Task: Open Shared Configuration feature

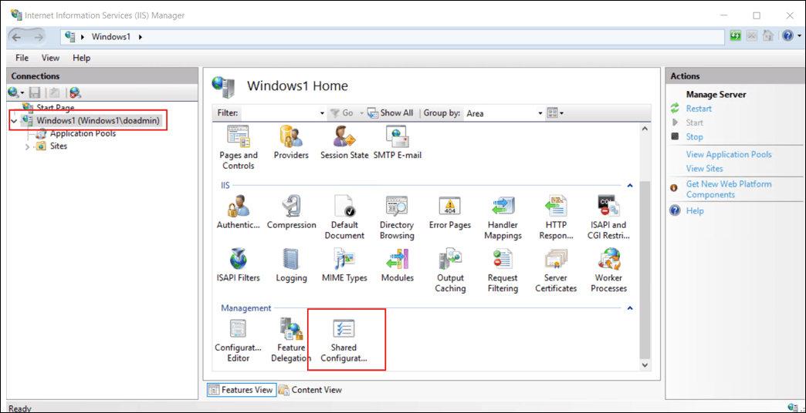Action: coord(344,340)
